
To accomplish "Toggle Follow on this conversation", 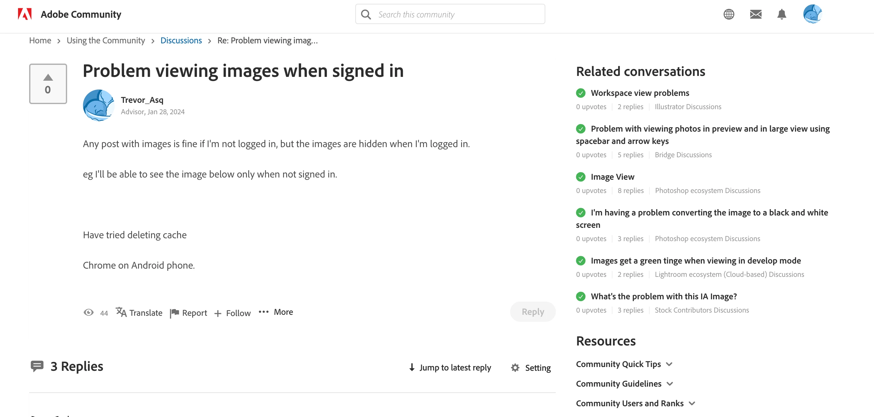I will [x=233, y=313].
